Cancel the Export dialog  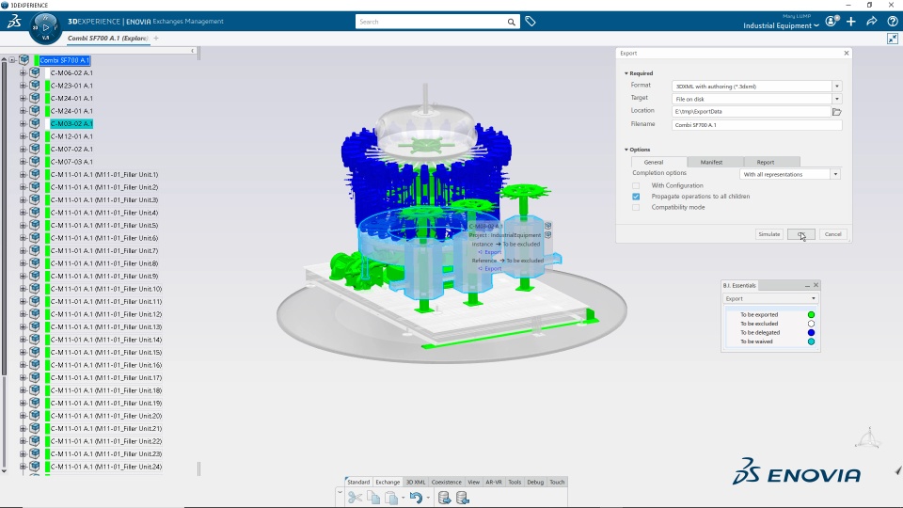pyautogui.click(x=832, y=234)
